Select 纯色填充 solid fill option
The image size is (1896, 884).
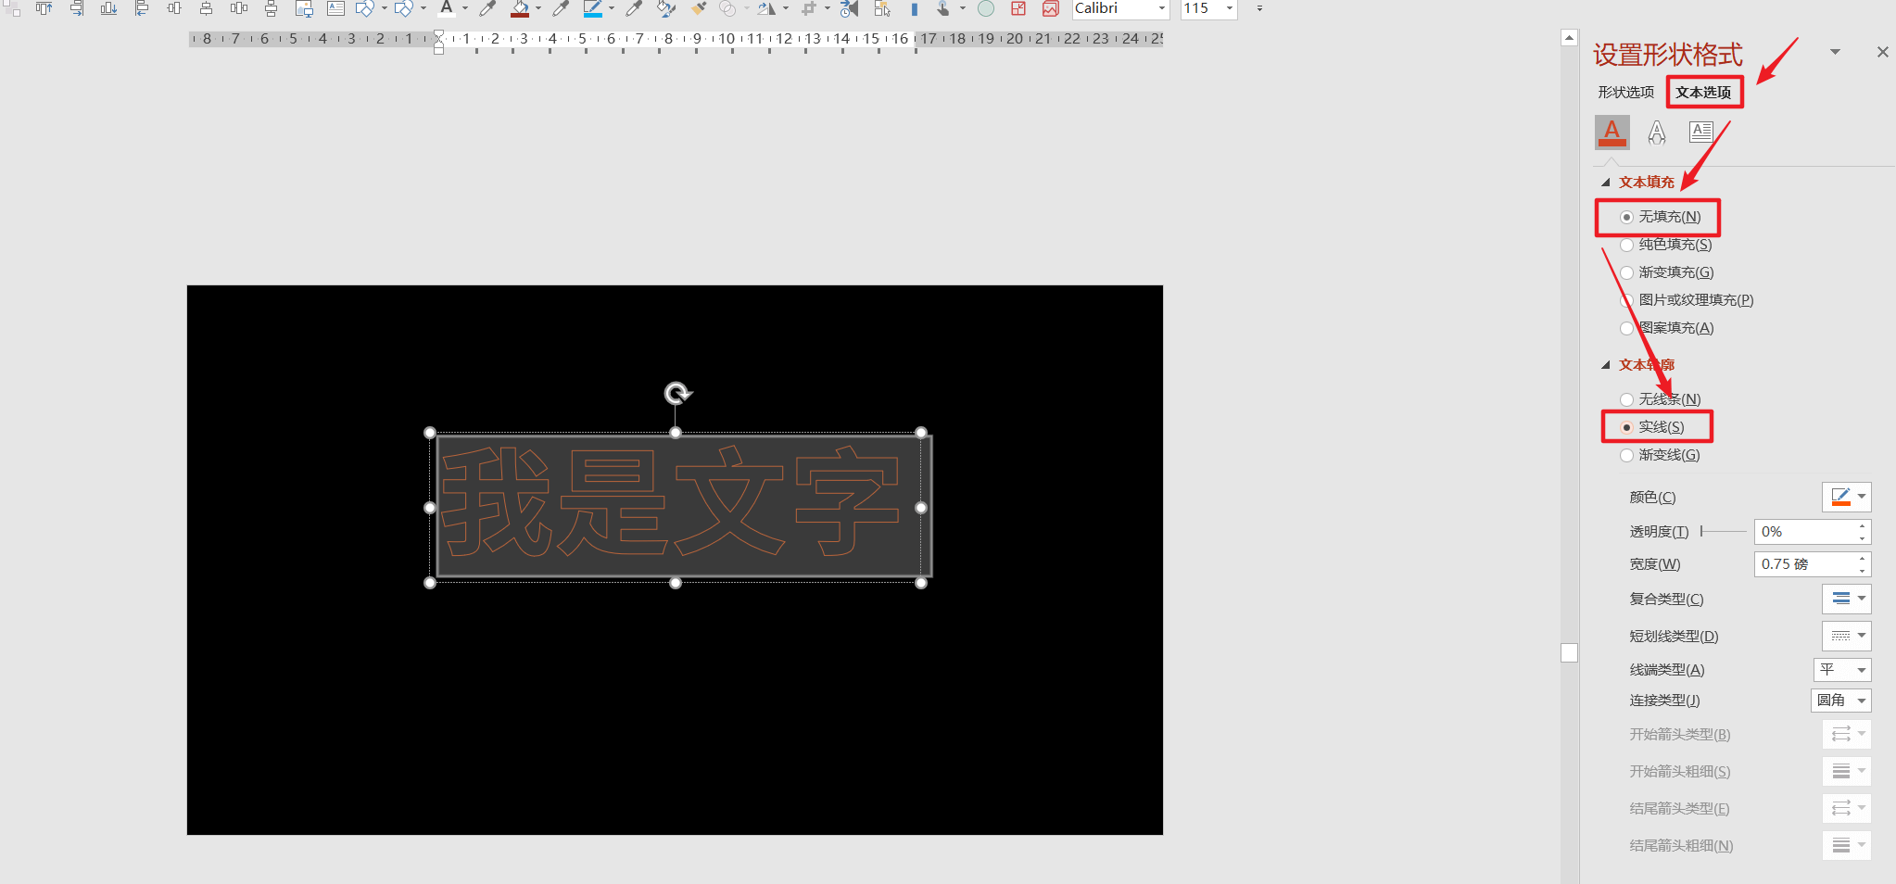pos(1666,245)
